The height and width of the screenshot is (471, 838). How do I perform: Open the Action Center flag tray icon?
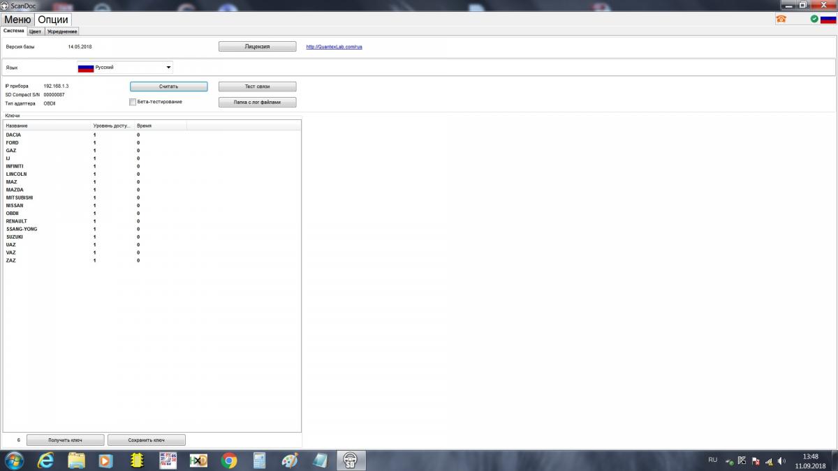pos(755,461)
